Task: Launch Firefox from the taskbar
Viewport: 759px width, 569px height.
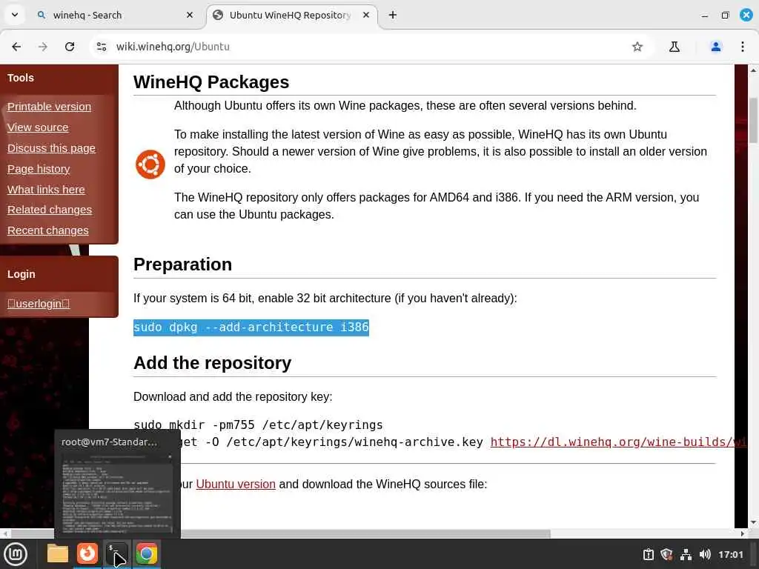Action: pyautogui.click(x=87, y=553)
